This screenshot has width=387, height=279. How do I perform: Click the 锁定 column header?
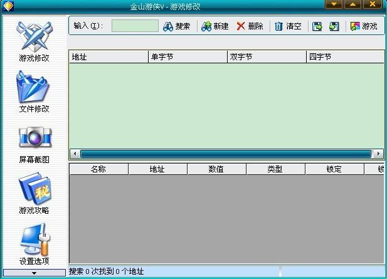click(x=335, y=169)
